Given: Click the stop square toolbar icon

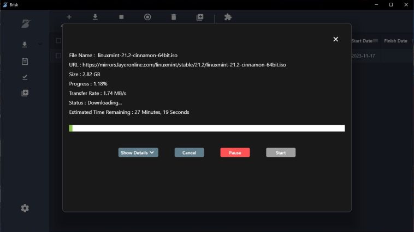Looking at the screenshot, I should click(x=121, y=17).
